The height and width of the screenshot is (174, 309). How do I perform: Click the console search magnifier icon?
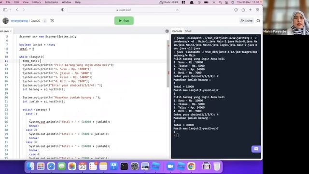click(x=251, y=38)
